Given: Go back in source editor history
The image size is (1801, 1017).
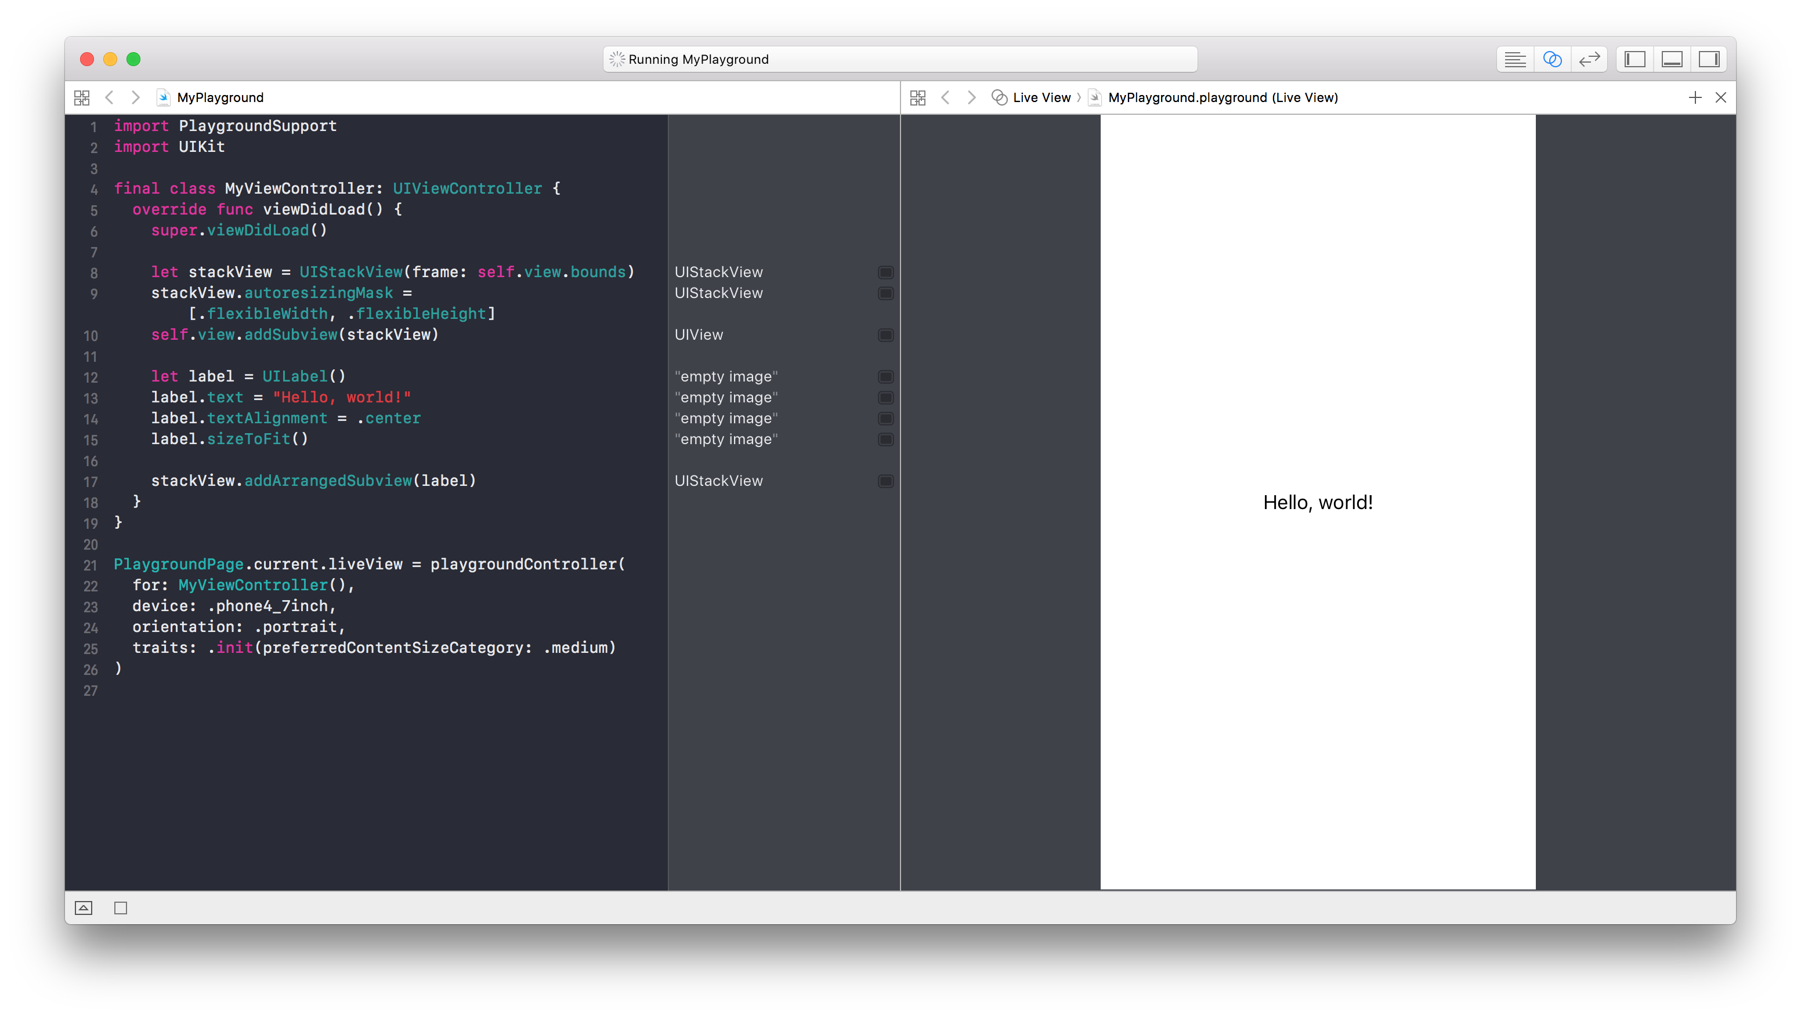Looking at the screenshot, I should [x=109, y=98].
